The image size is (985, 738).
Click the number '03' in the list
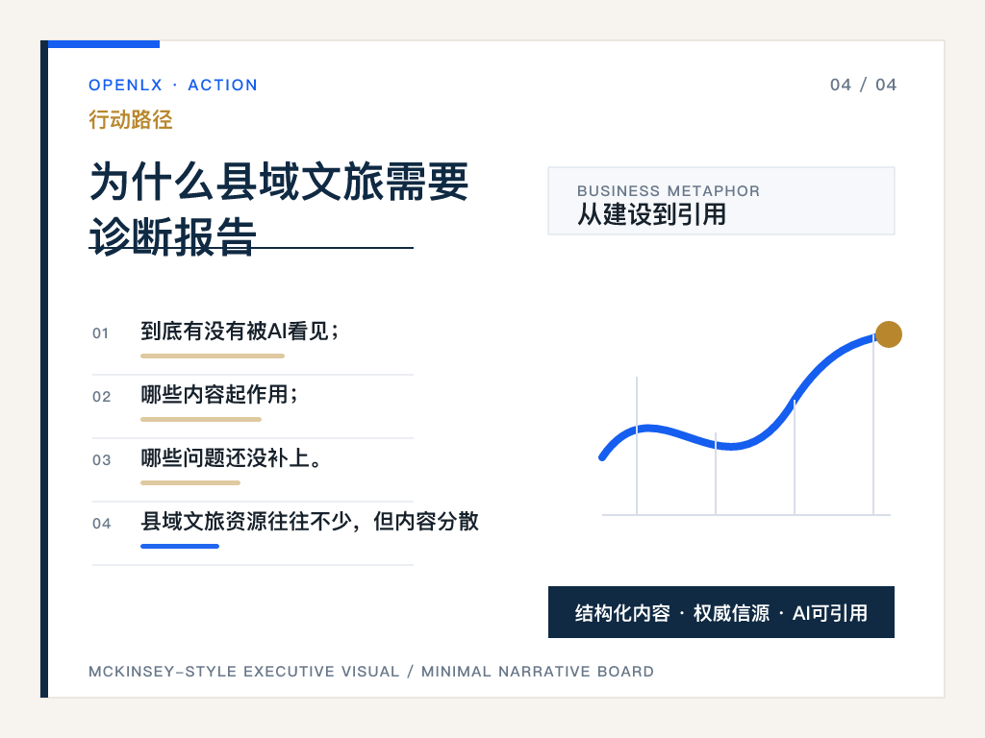[x=102, y=460]
